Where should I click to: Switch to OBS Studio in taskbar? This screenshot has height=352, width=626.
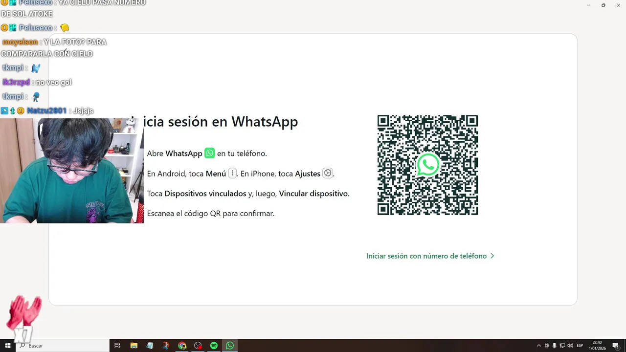click(198, 346)
